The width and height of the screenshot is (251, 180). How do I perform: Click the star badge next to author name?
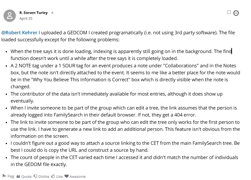52,13
